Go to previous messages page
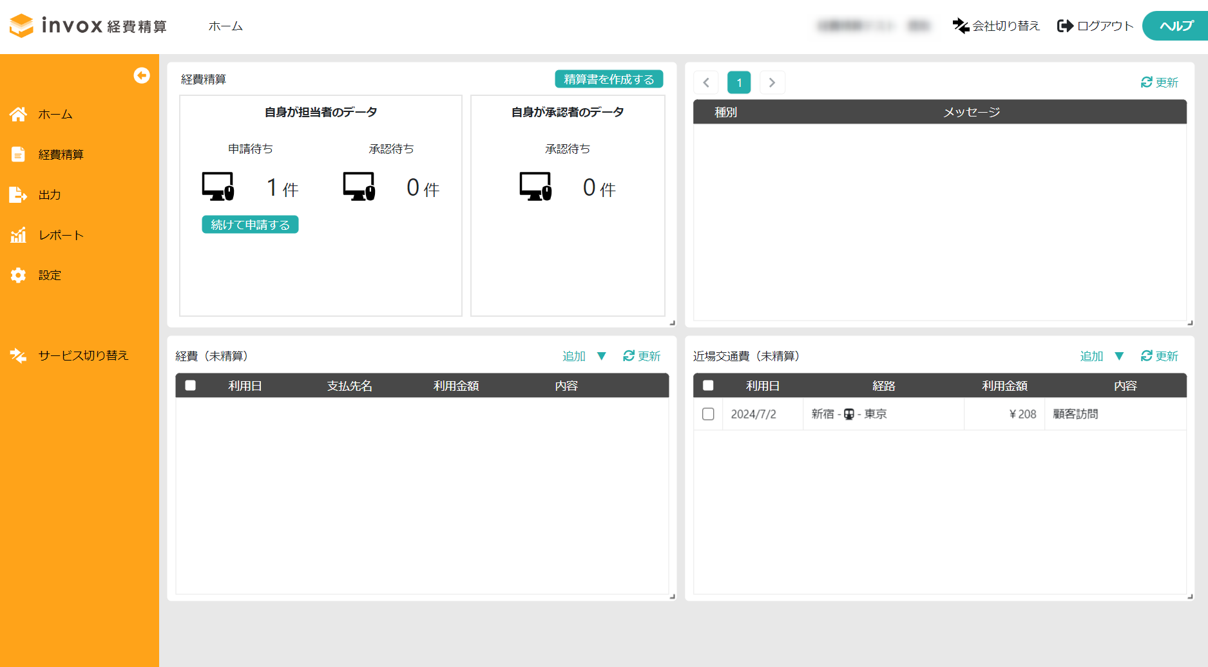The height and width of the screenshot is (667, 1208). [x=706, y=82]
